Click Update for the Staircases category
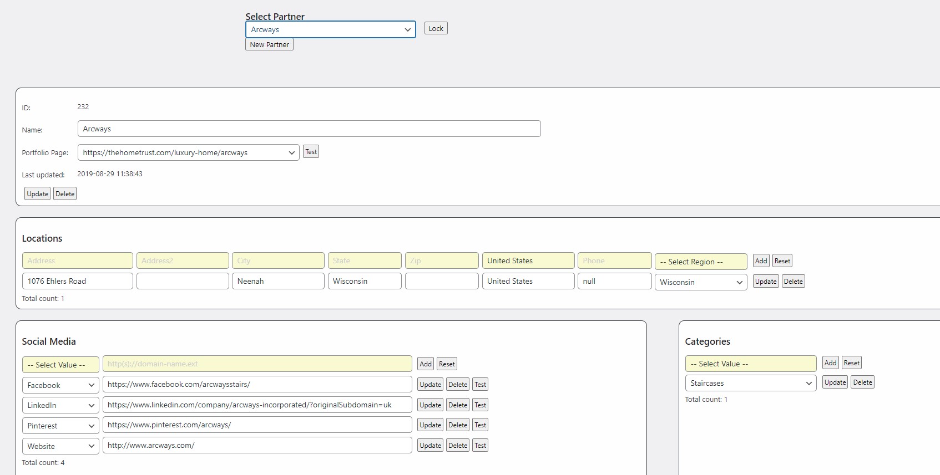This screenshot has height=475, width=940. click(x=835, y=382)
